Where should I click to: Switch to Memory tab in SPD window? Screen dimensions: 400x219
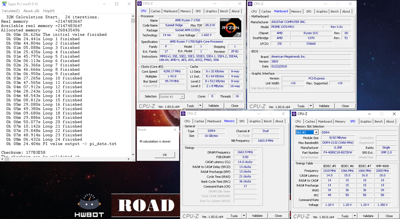(340, 121)
